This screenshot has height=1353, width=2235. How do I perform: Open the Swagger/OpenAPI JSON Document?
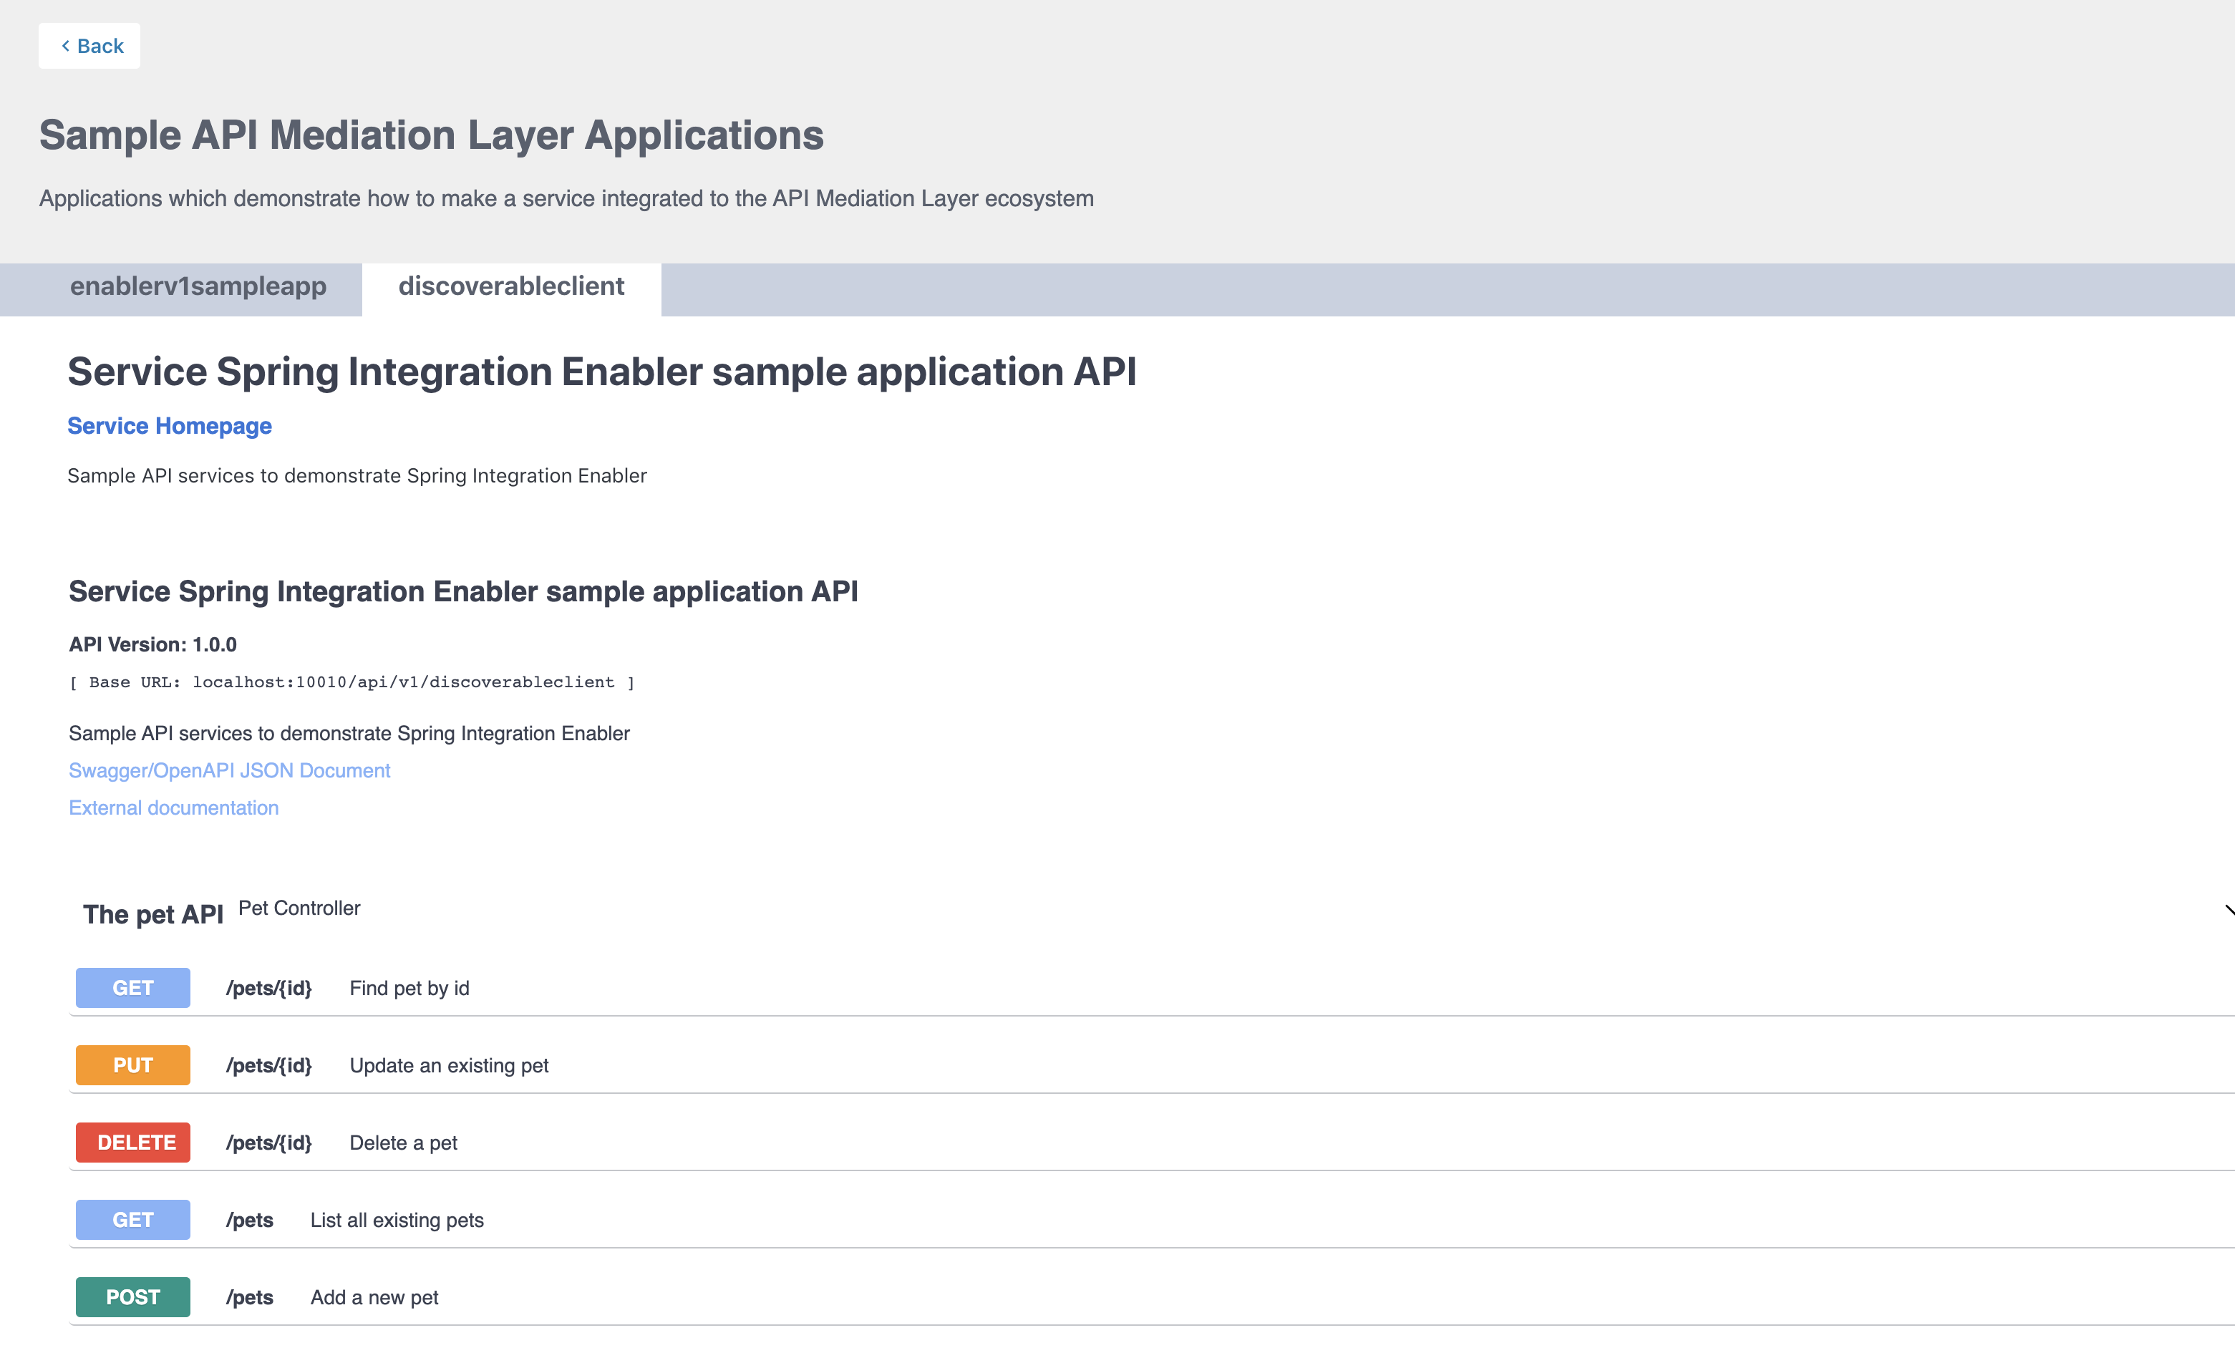coord(228,770)
